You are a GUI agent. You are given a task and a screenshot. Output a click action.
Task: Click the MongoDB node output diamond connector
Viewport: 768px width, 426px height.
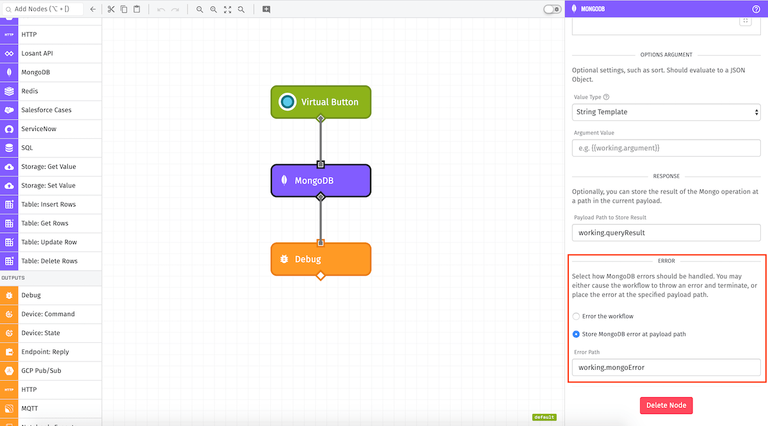[x=321, y=197]
